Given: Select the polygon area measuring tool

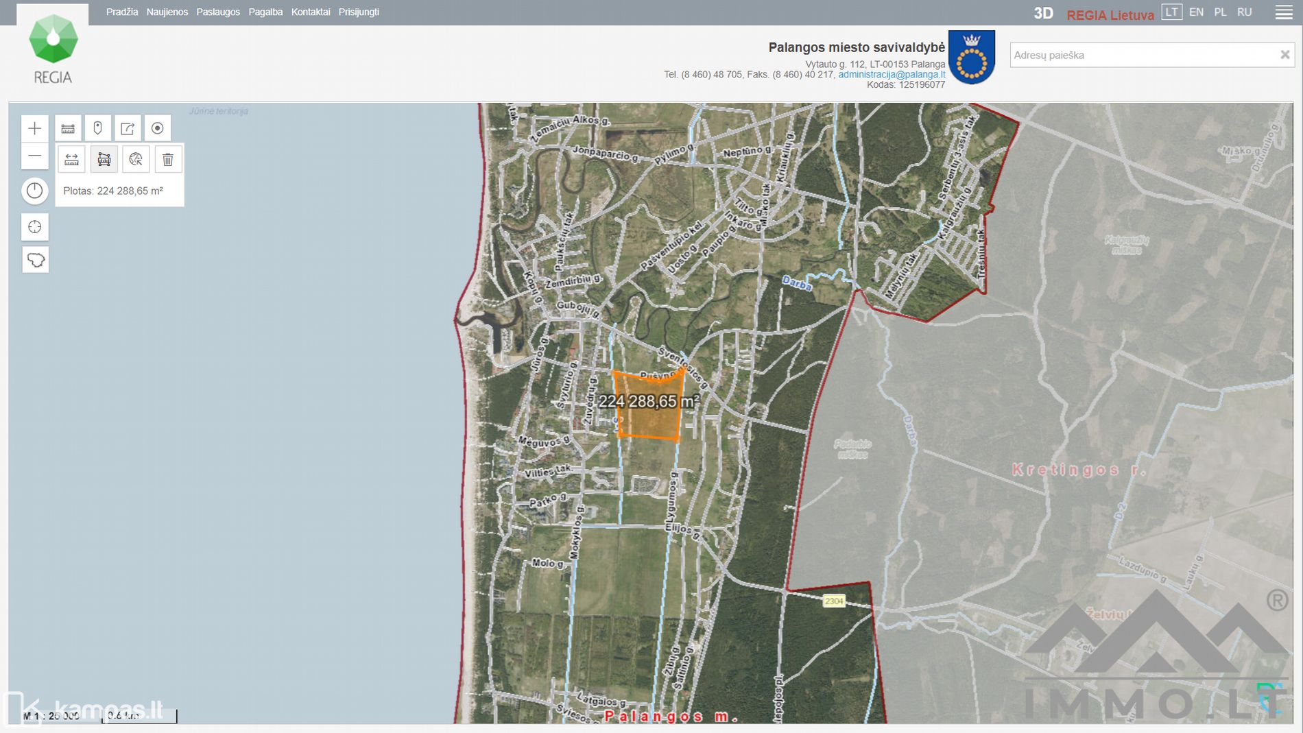Looking at the screenshot, I should pos(104,160).
